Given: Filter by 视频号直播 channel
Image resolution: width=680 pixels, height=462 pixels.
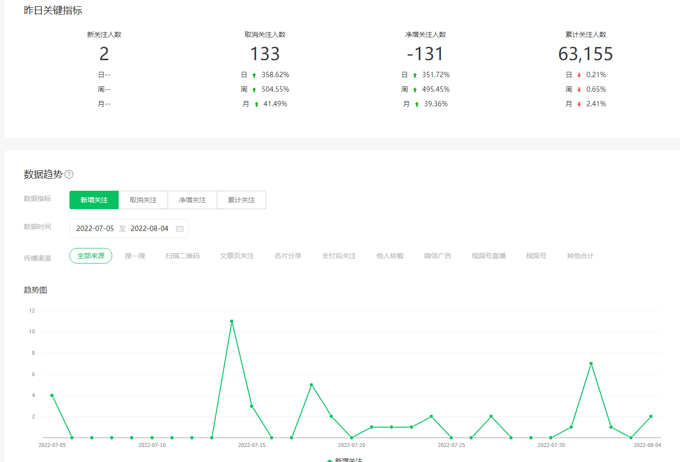Looking at the screenshot, I should click(489, 256).
